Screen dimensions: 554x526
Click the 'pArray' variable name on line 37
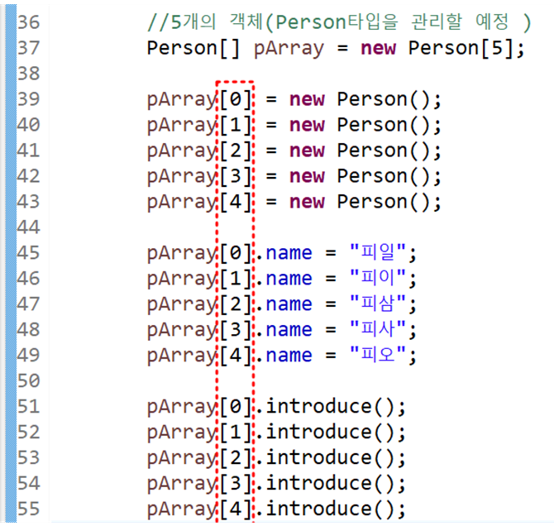coord(289,49)
